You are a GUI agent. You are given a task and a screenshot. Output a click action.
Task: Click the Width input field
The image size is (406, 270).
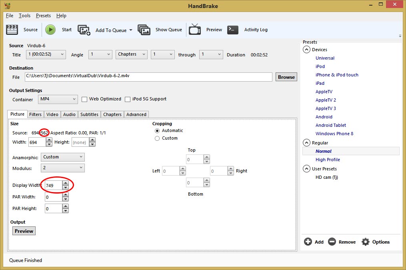coord(37,142)
